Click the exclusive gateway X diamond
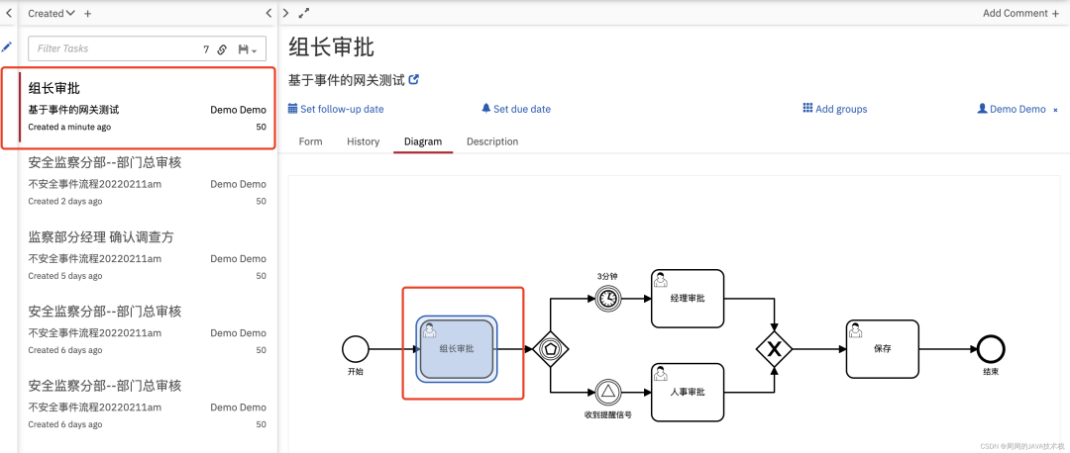This screenshot has width=1070, height=453. point(774,349)
